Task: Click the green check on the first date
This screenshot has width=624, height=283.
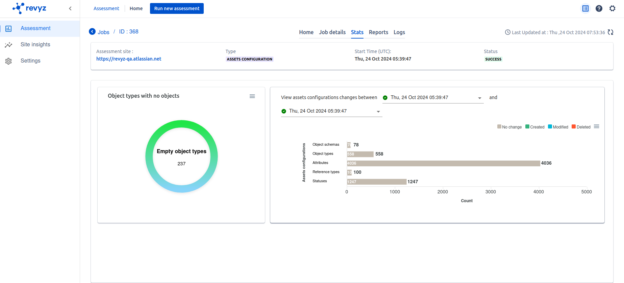Action: 385,98
